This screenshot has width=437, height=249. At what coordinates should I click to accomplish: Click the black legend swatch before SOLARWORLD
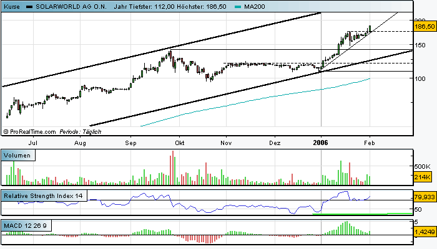pyautogui.click(x=29, y=7)
